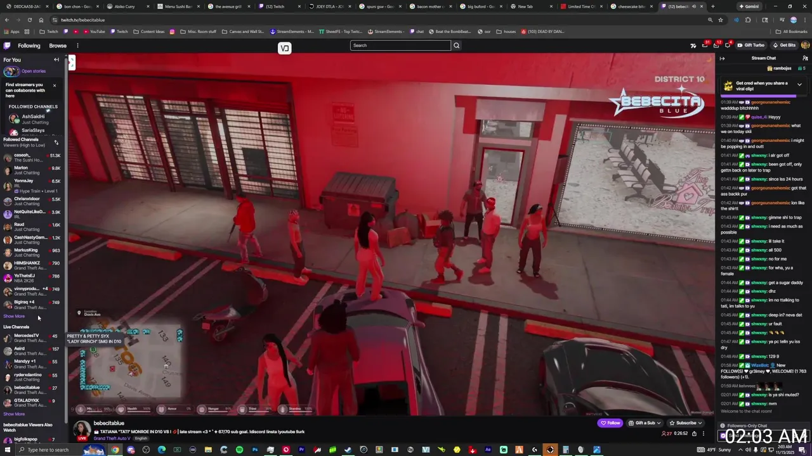
Task: Click the Gift Turbo button
Action: coord(751,46)
